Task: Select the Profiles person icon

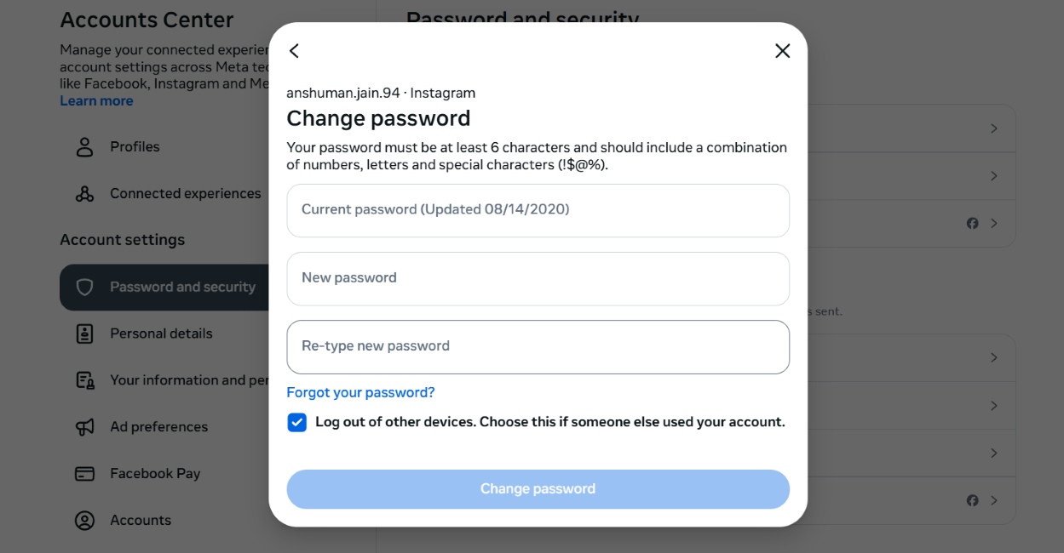Action: [83, 146]
